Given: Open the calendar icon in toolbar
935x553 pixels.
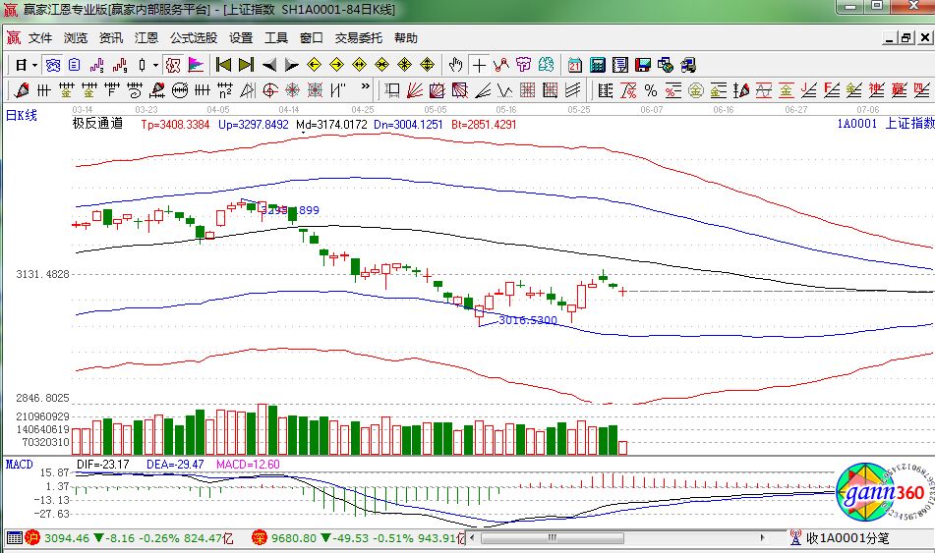Looking at the screenshot, I should pyautogui.click(x=575, y=65).
